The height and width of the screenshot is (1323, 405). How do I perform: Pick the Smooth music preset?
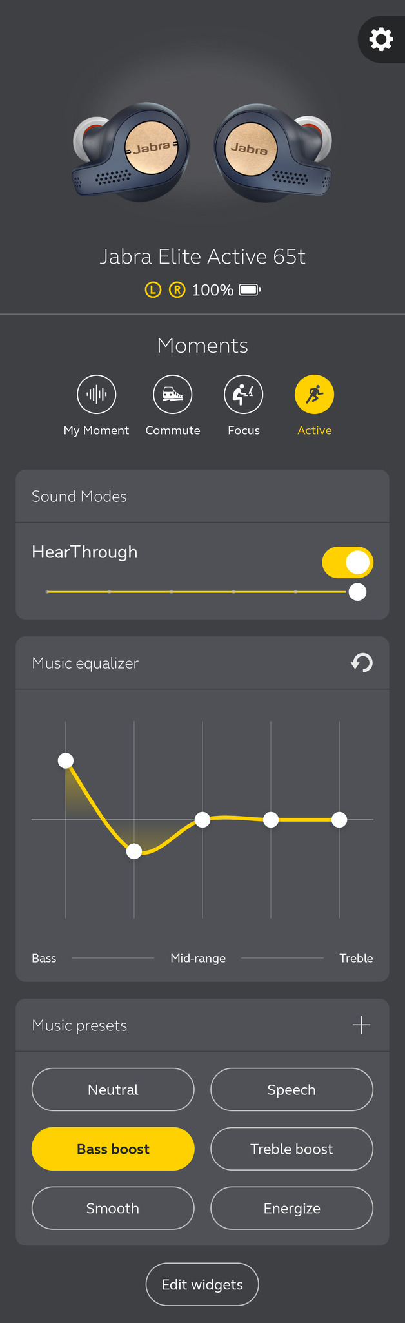click(x=113, y=1209)
